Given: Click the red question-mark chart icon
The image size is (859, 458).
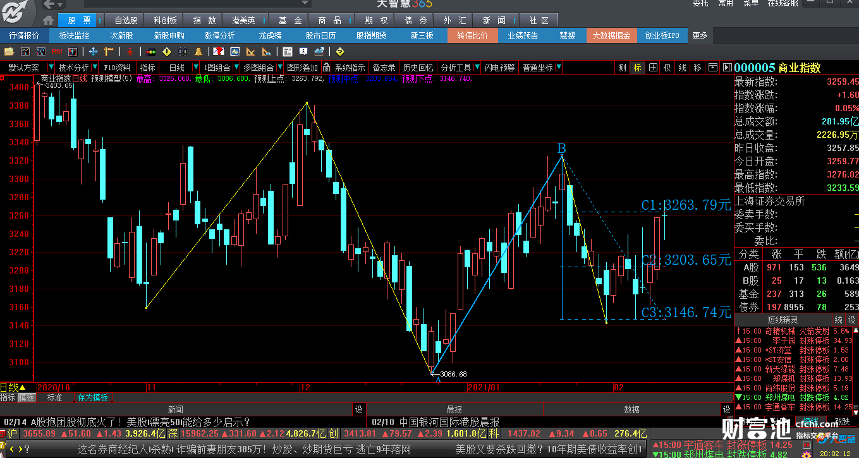Looking at the screenshot, I should click(x=219, y=51).
